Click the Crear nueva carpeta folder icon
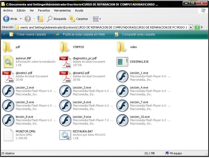The width and height of the screenshot is (209, 158). [12, 34]
